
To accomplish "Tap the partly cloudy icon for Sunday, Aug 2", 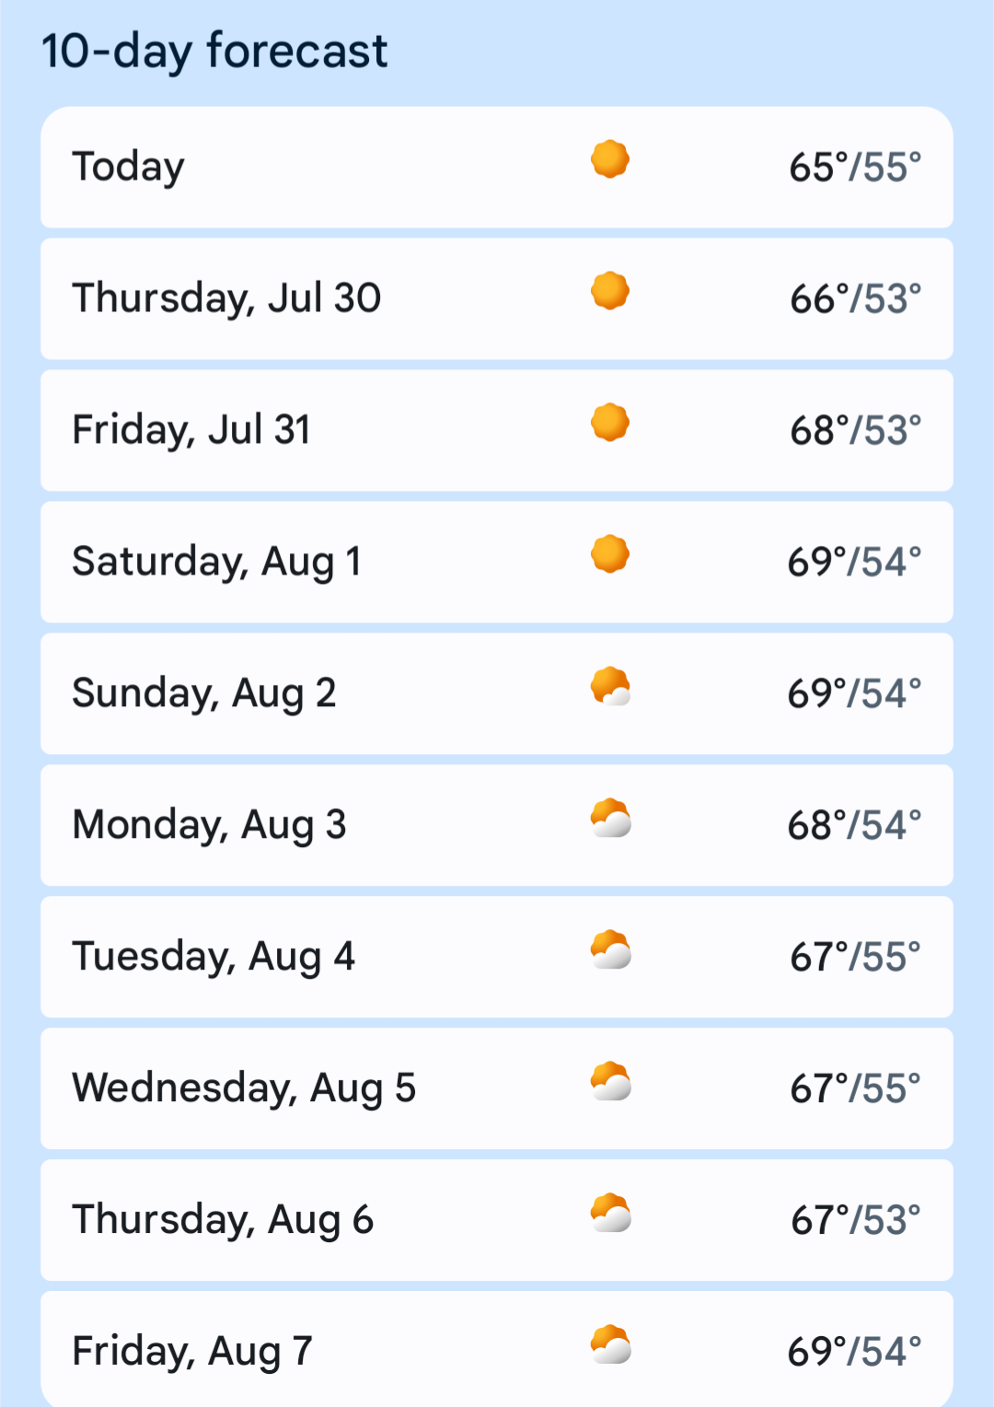I will pos(611,686).
